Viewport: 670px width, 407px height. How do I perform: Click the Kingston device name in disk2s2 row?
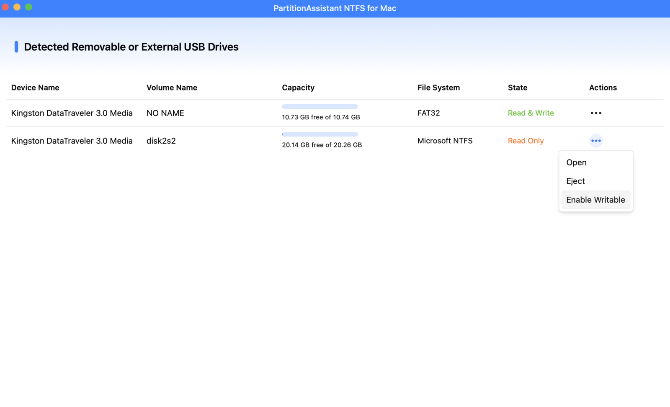pyautogui.click(x=72, y=141)
